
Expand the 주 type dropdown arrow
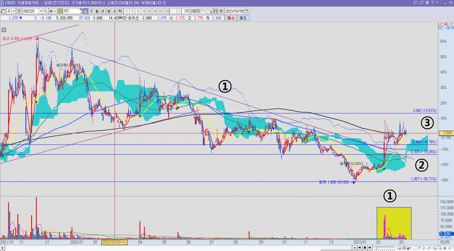pyautogui.click(x=14, y=11)
